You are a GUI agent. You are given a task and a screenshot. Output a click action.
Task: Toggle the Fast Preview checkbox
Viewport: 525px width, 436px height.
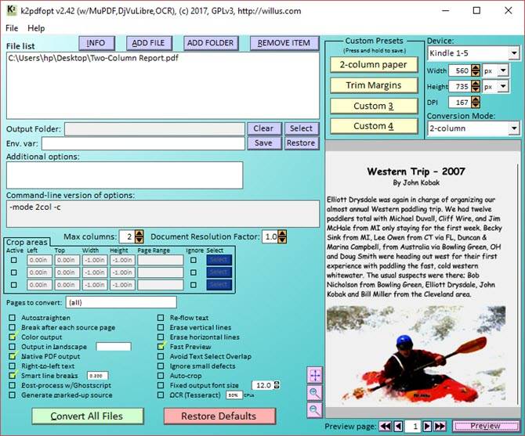pyautogui.click(x=161, y=347)
